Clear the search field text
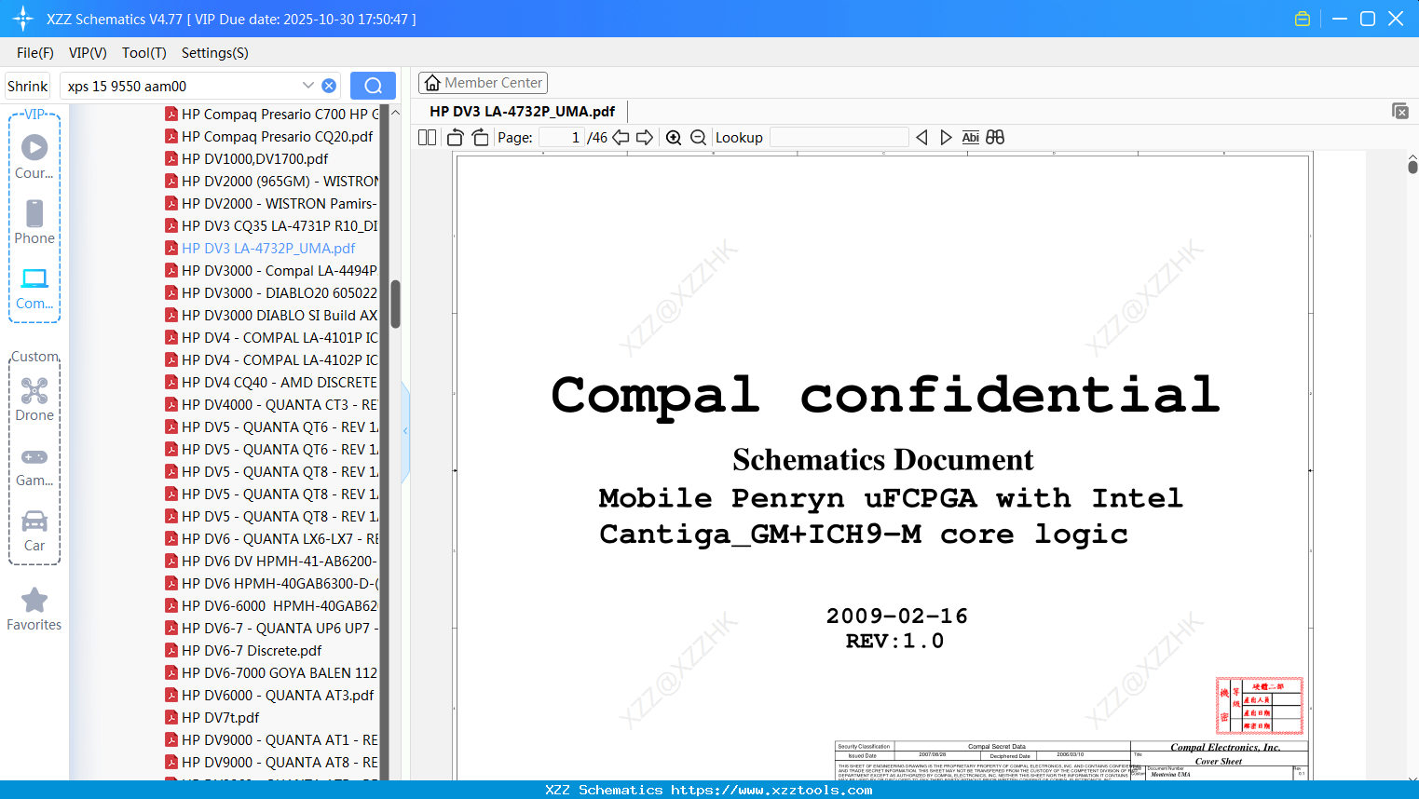The image size is (1419, 799). (x=329, y=86)
